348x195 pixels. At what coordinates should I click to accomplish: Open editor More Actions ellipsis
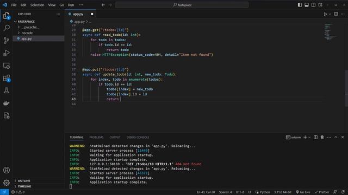click(x=343, y=14)
